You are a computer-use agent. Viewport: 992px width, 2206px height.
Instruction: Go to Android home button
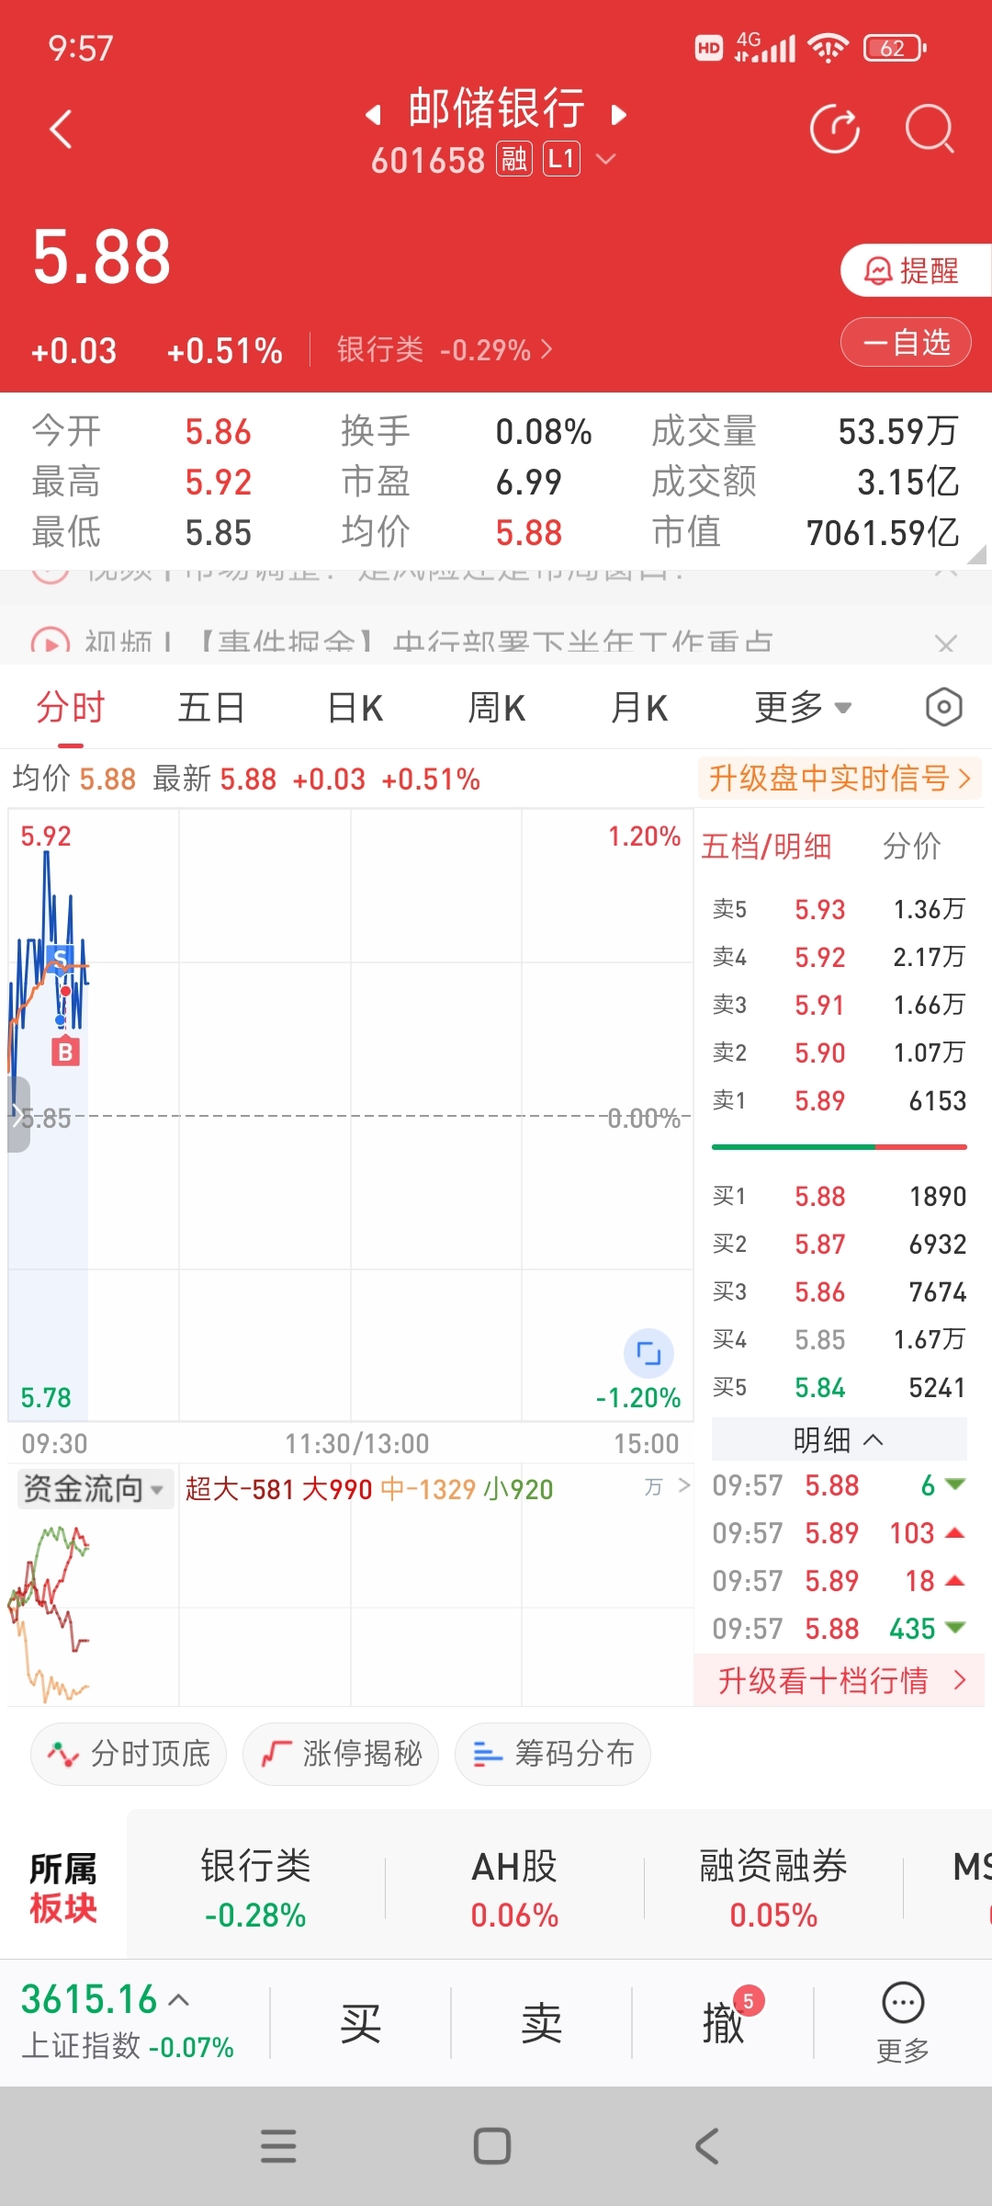tap(492, 2146)
